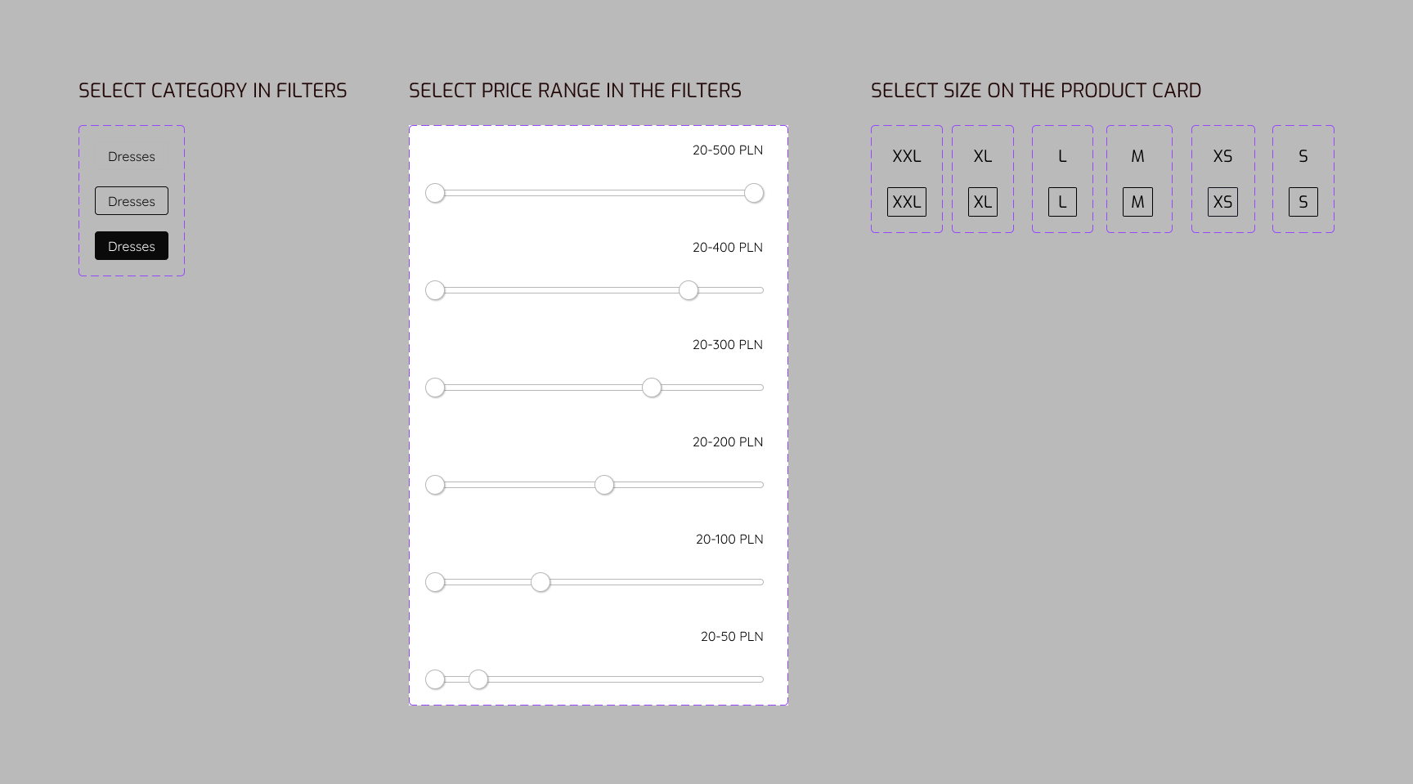Click the unboxed XXL size label
1413x784 pixels.
pyautogui.click(x=906, y=156)
